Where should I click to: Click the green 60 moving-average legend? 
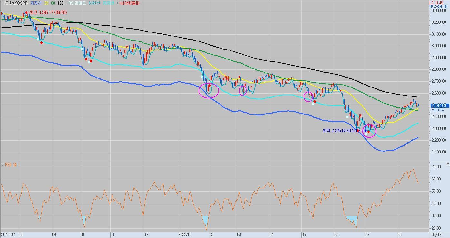(x=53, y=3)
